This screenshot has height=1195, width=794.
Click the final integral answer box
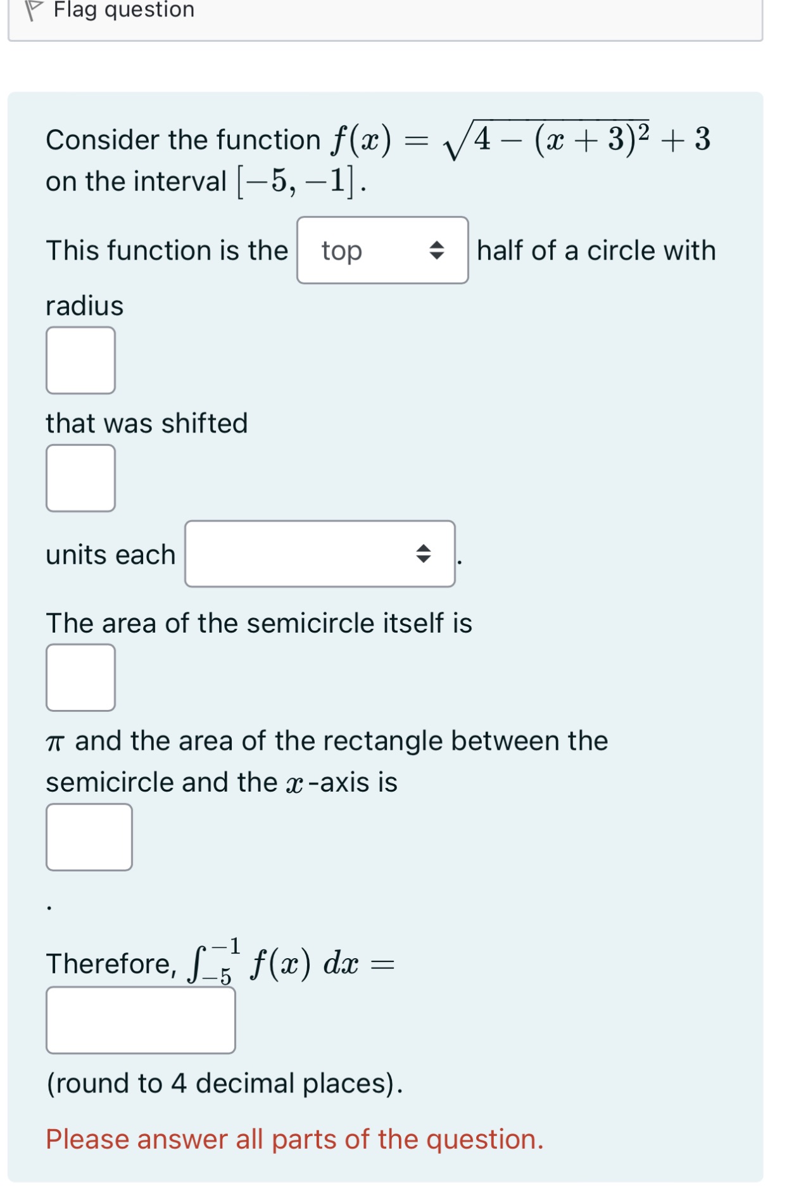pyautogui.click(x=141, y=1019)
